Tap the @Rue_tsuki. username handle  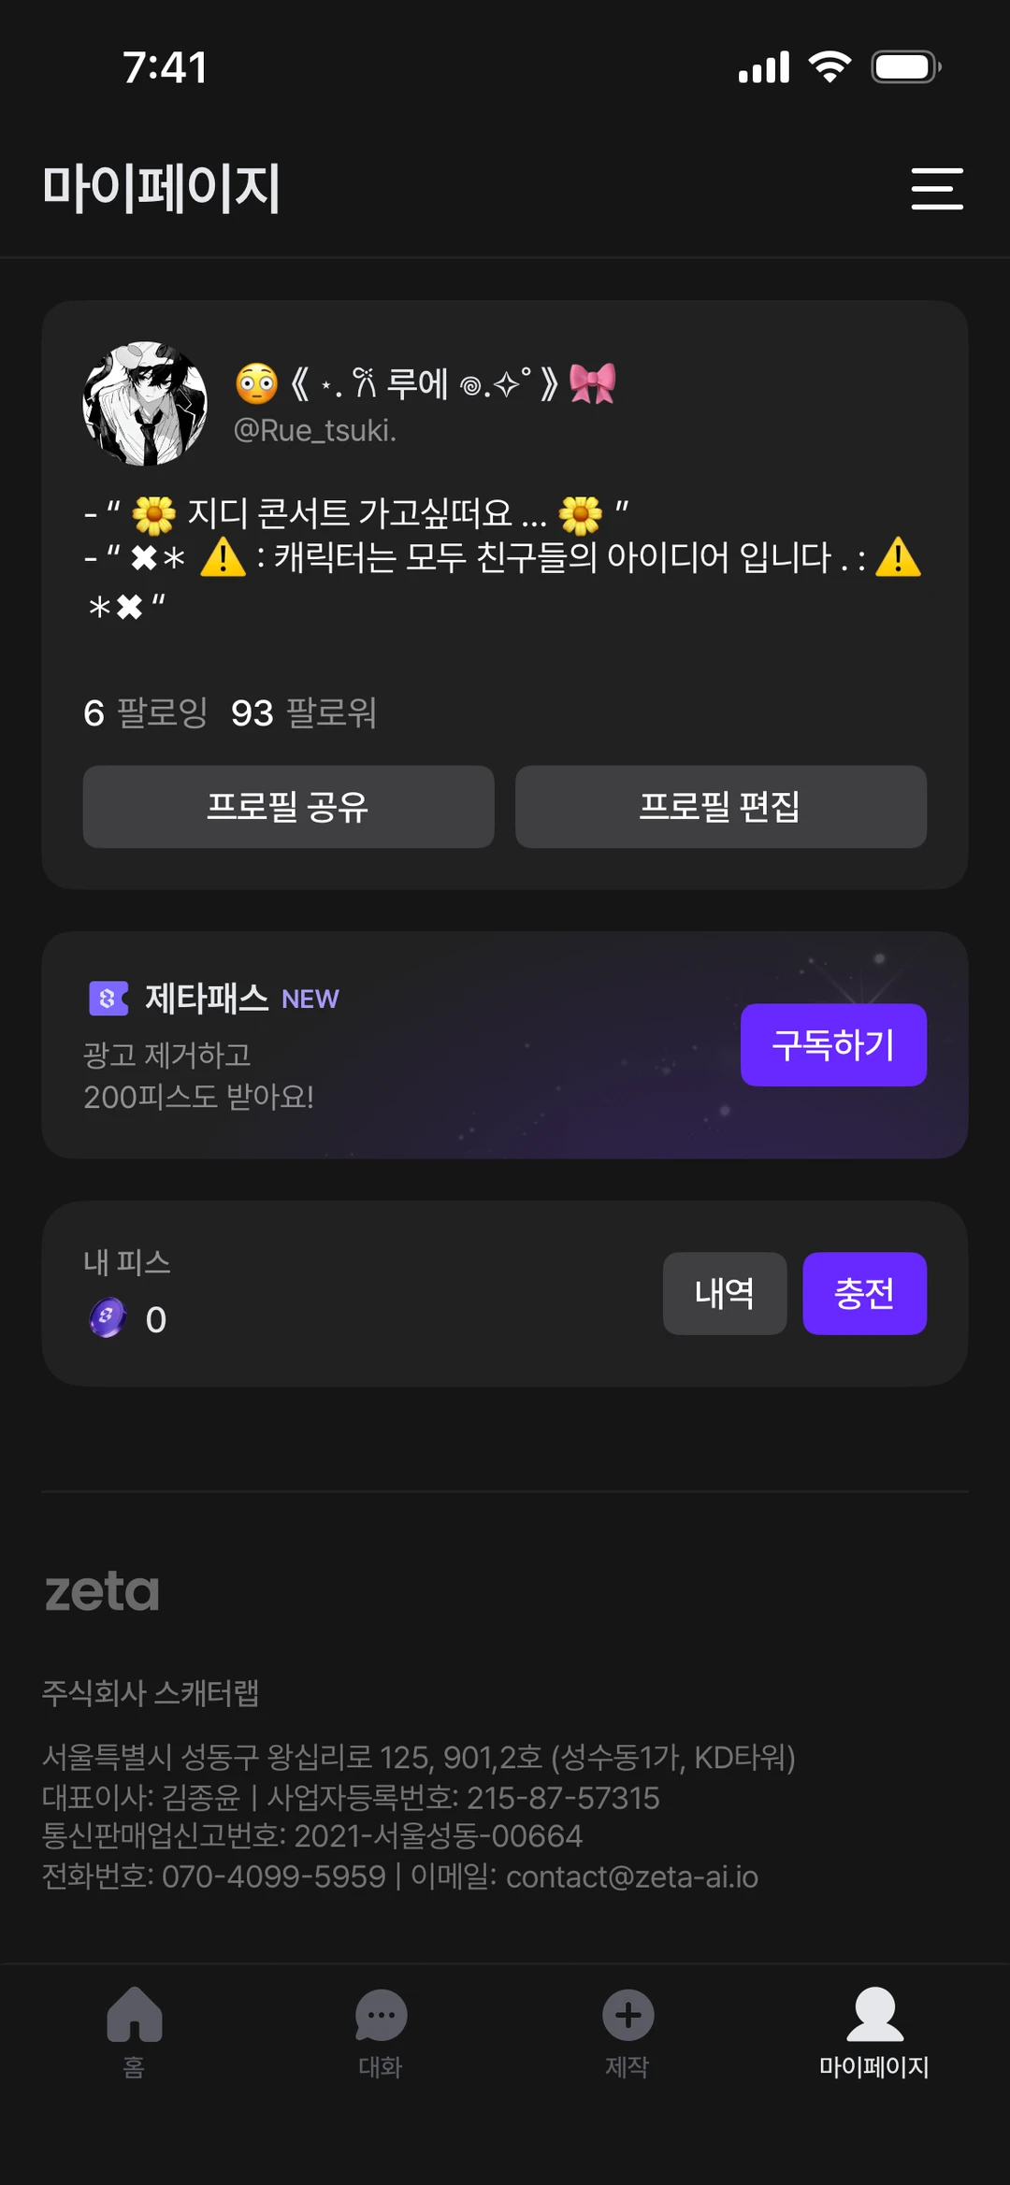(x=315, y=430)
